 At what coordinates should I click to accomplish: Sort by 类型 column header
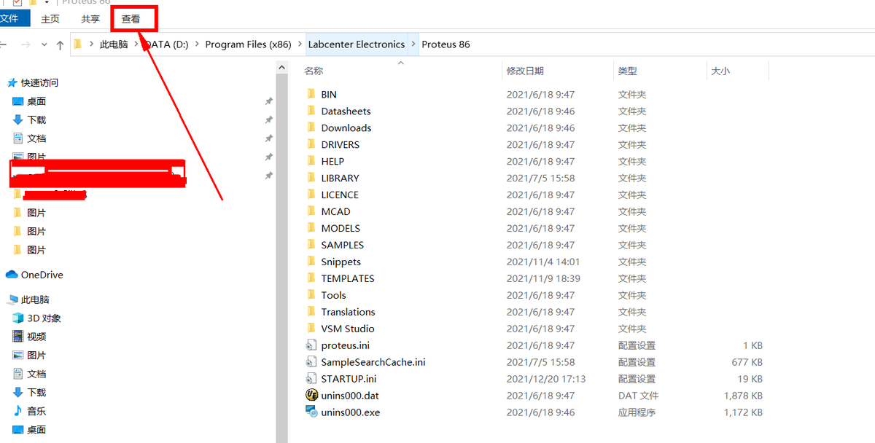pos(627,71)
